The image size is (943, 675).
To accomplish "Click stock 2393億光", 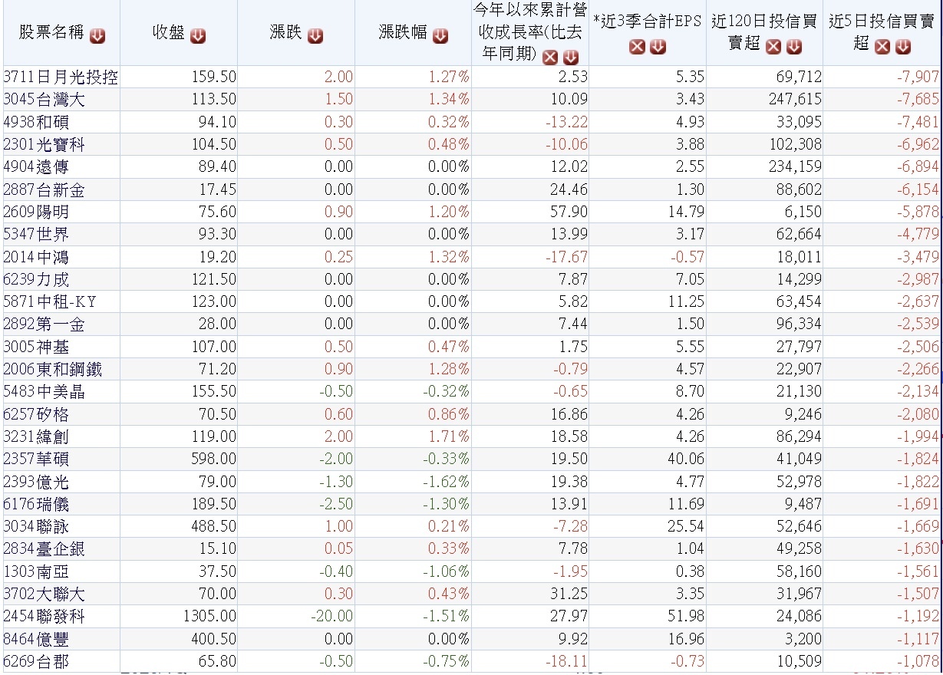I will tap(36, 482).
